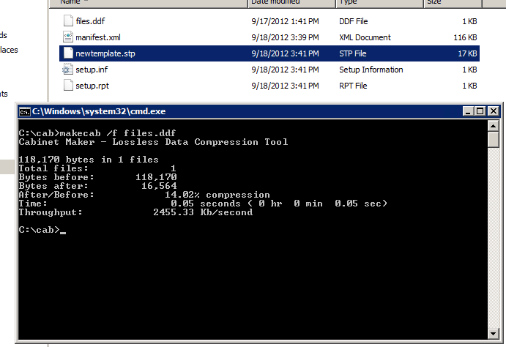
Task: Select the newtemplate.stp file icon
Action: [68, 53]
